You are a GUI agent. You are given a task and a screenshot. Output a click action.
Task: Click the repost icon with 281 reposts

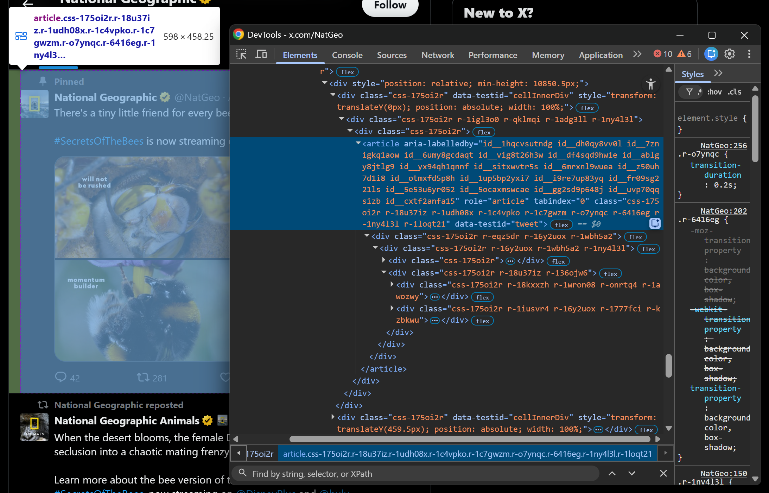click(143, 377)
